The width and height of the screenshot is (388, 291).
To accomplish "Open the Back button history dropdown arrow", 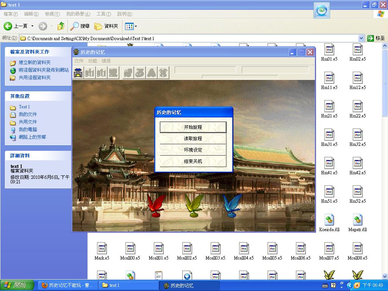I will point(32,26).
